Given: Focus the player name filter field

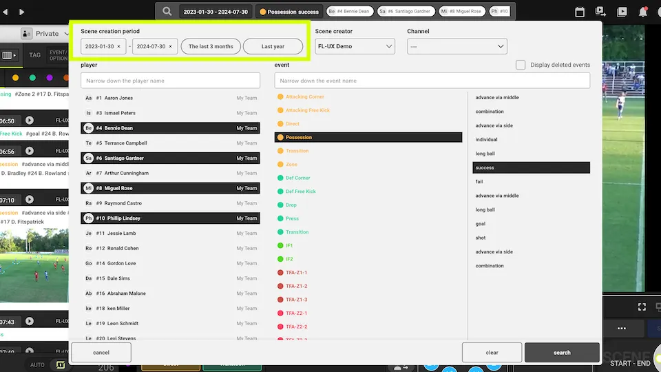Looking at the screenshot, I should click(x=170, y=81).
